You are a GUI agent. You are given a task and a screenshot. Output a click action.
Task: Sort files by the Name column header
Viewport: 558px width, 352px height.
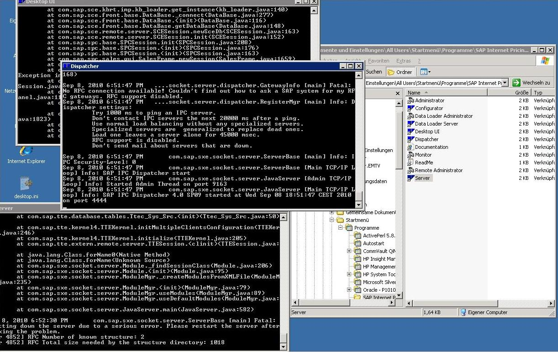[447, 93]
